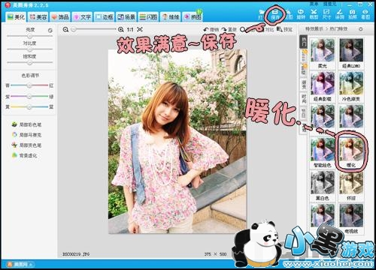Select the 热门 vertical effects tab
This screenshot has height=270, width=376.
point(304,41)
